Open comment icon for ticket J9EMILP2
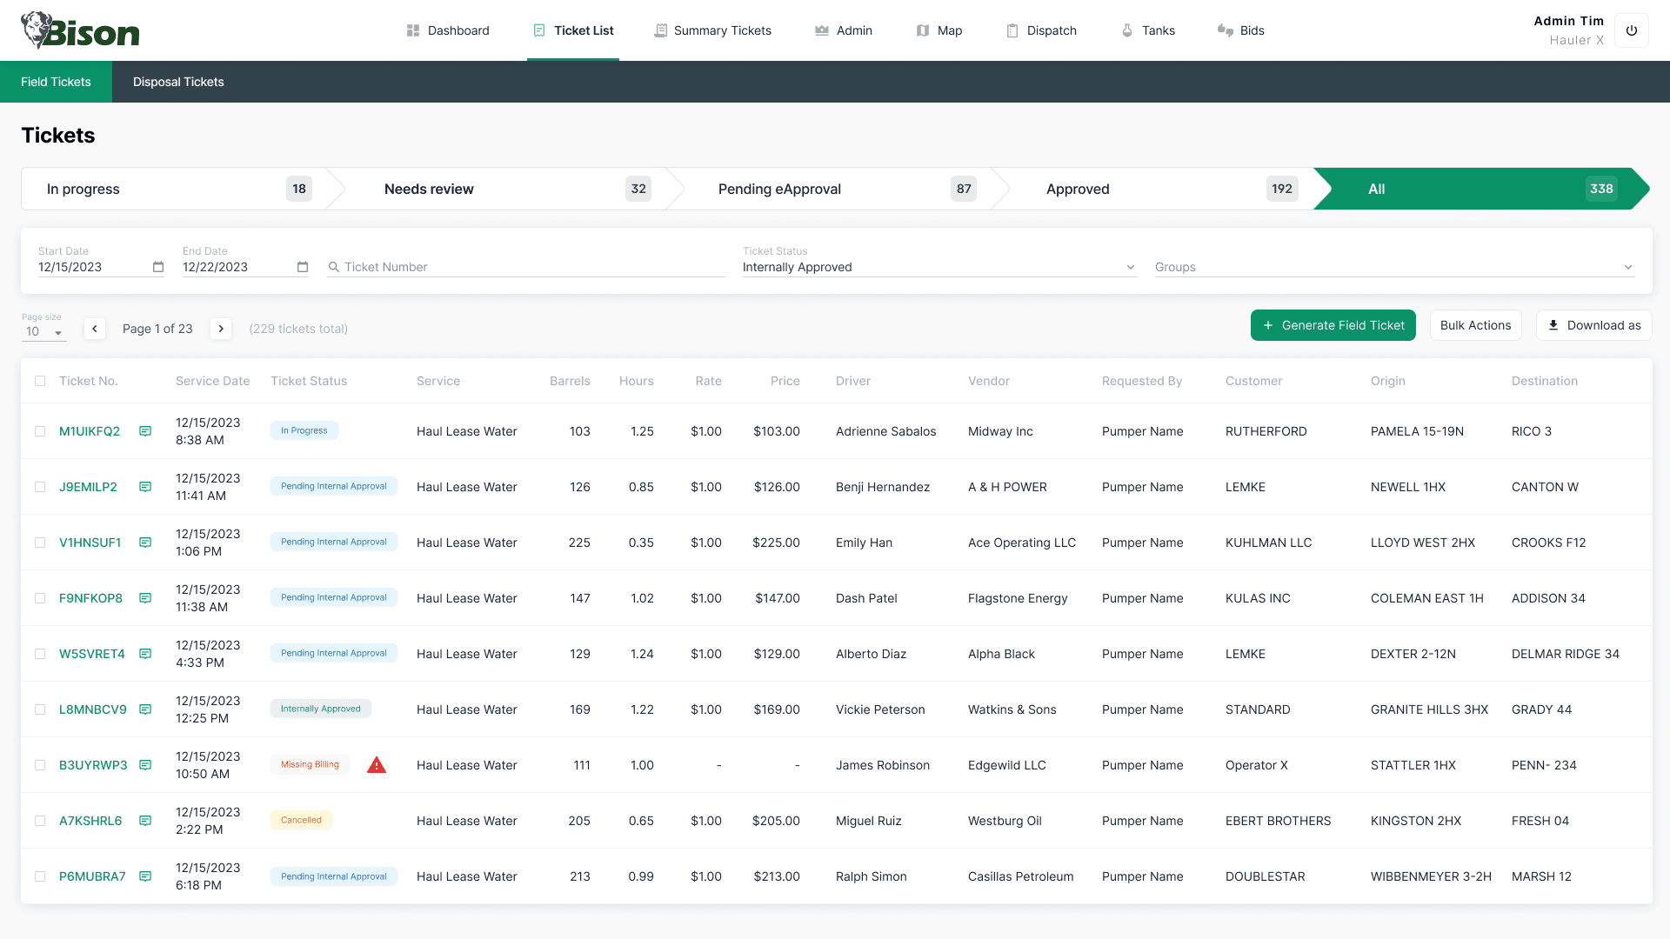 145,487
